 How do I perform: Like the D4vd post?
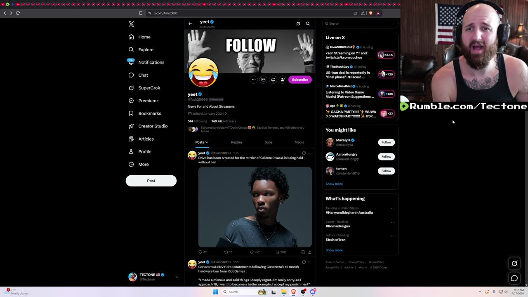pos(255,252)
